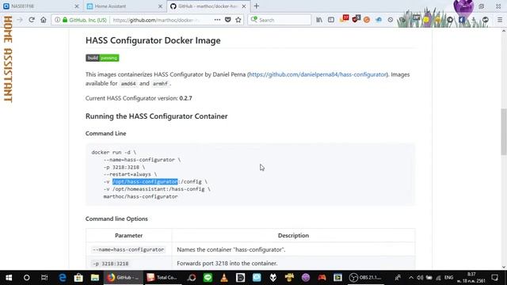Click the -v /opt/homeassistant:/hass-config line
This screenshot has height=285, width=507.
click(157, 189)
